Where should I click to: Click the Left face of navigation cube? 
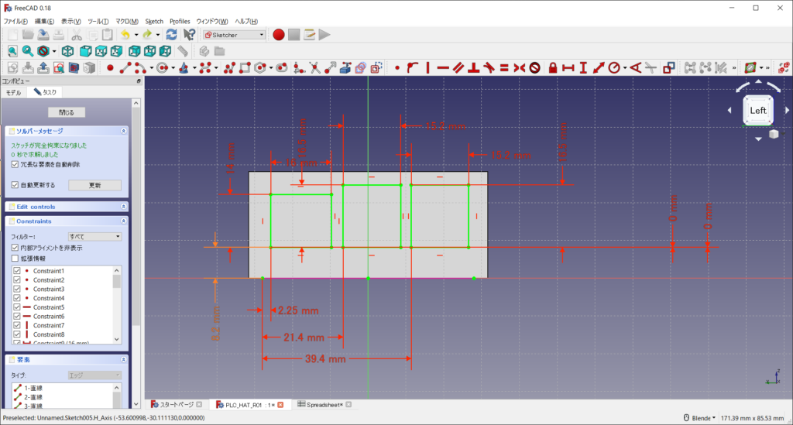[x=757, y=111]
